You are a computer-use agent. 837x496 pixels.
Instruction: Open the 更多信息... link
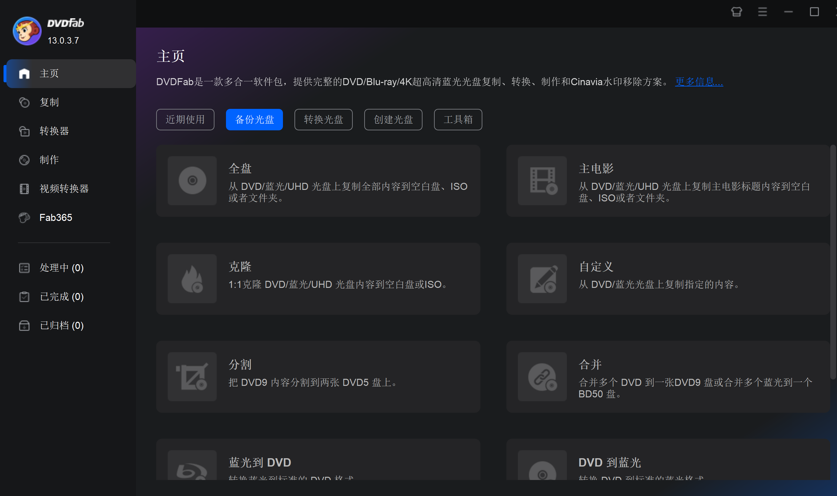699,82
